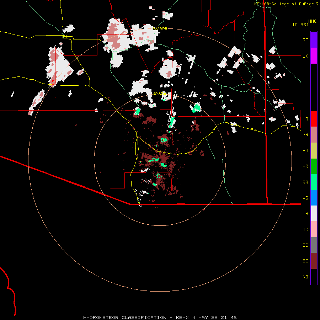The width and height of the screenshot is (320, 320).
Task: Click the UK magenta legend swatch
Action: (314, 56)
